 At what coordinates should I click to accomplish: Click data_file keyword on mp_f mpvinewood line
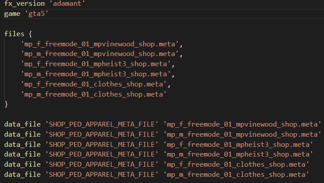(x=22, y=124)
